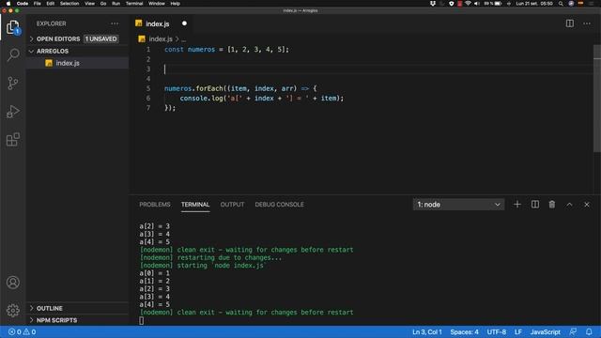Switch to the Output tab
The image size is (601, 338).
point(232,205)
